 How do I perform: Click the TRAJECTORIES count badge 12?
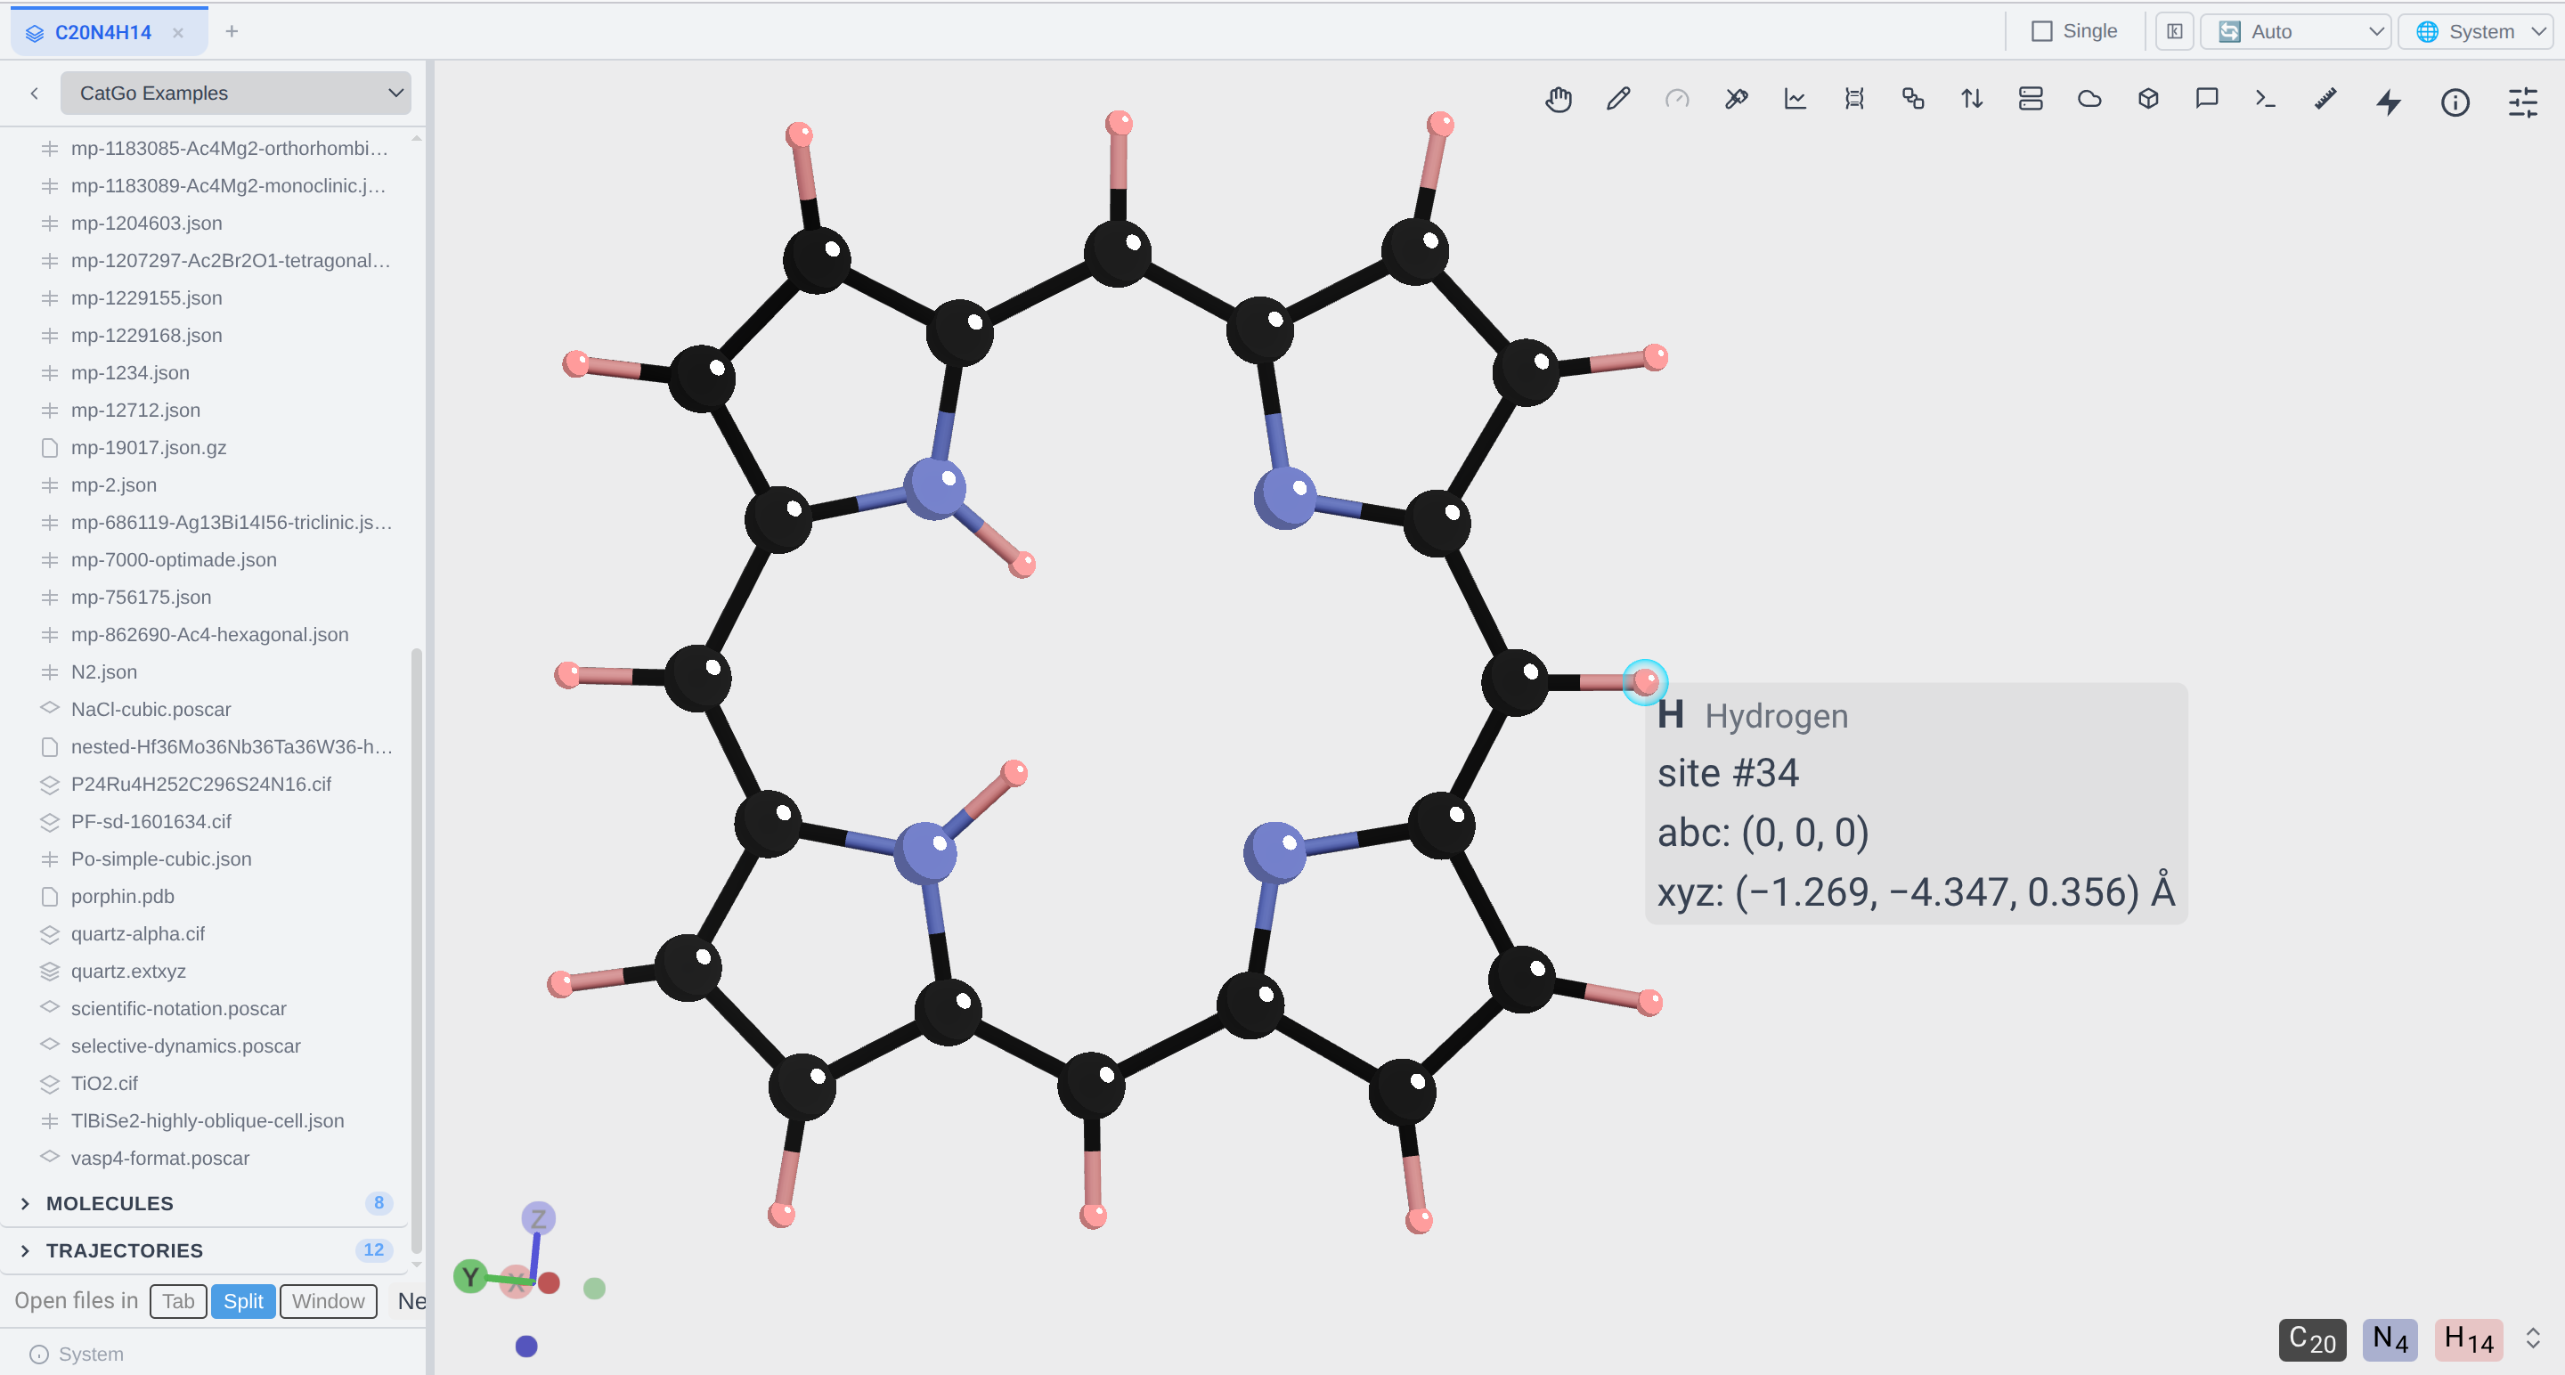pos(373,1249)
